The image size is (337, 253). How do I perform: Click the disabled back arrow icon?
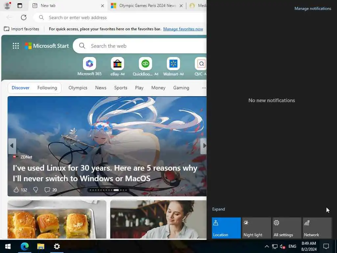click(9, 17)
